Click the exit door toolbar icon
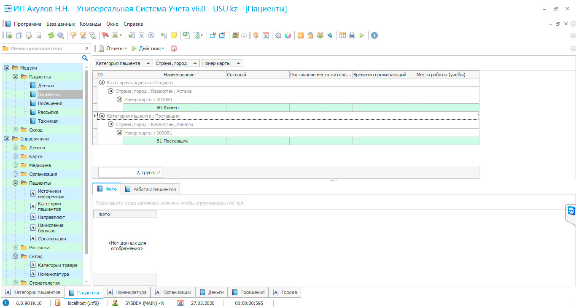The image size is (576, 307). [x=235, y=35]
